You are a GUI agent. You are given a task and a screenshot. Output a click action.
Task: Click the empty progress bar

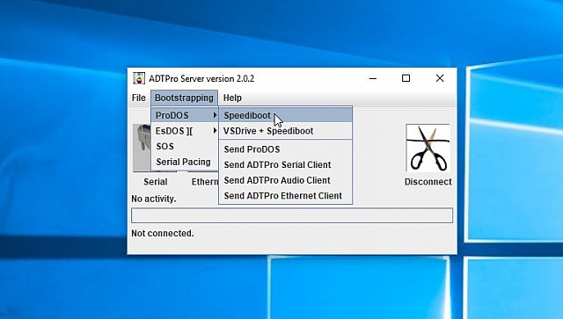[292, 215]
